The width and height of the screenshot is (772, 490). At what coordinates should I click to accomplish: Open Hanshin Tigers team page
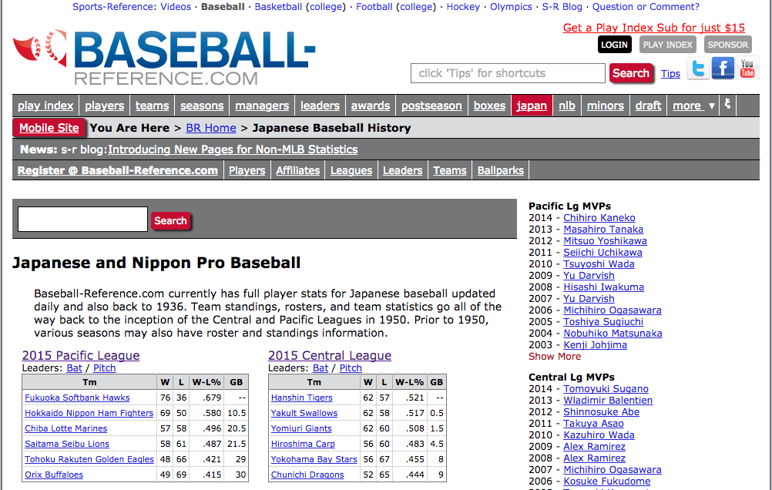click(x=302, y=398)
